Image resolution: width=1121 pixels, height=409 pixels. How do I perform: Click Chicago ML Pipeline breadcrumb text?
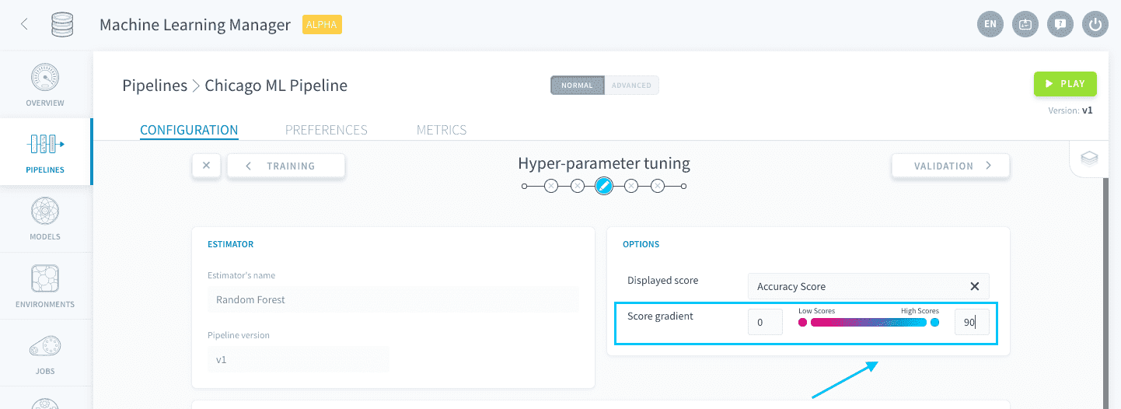[276, 86]
